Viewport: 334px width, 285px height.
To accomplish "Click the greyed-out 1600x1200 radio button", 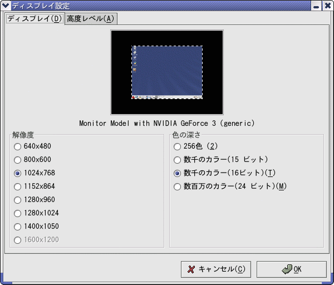I will coord(17,240).
